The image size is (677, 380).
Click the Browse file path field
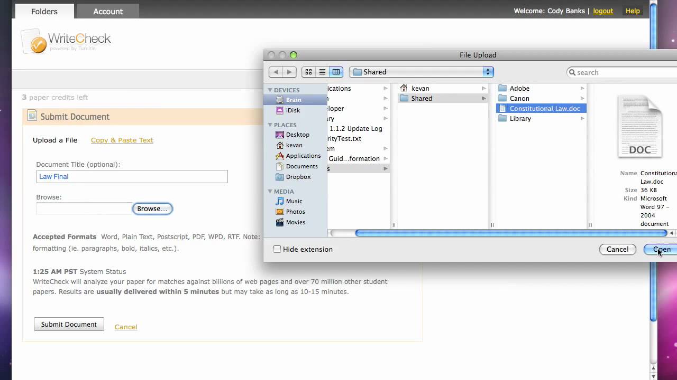pyautogui.click(x=84, y=208)
